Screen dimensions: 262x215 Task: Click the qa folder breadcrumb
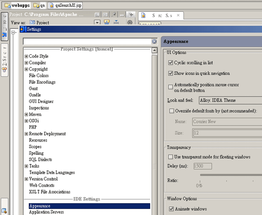39,5
